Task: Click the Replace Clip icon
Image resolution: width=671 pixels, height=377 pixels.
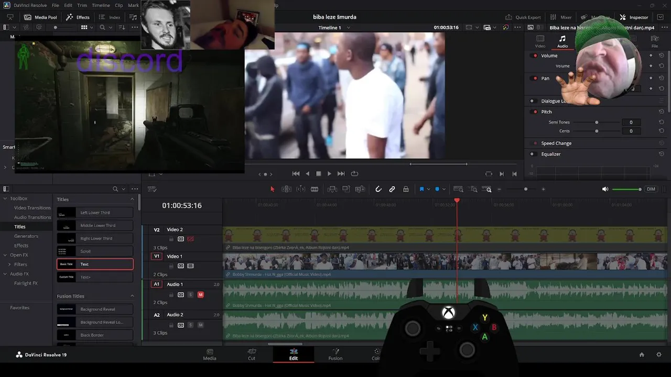Action: pyautogui.click(x=360, y=189)
